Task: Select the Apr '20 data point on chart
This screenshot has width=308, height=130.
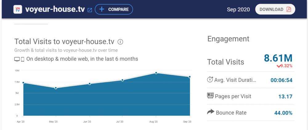Action: click(x=23, y=83)
